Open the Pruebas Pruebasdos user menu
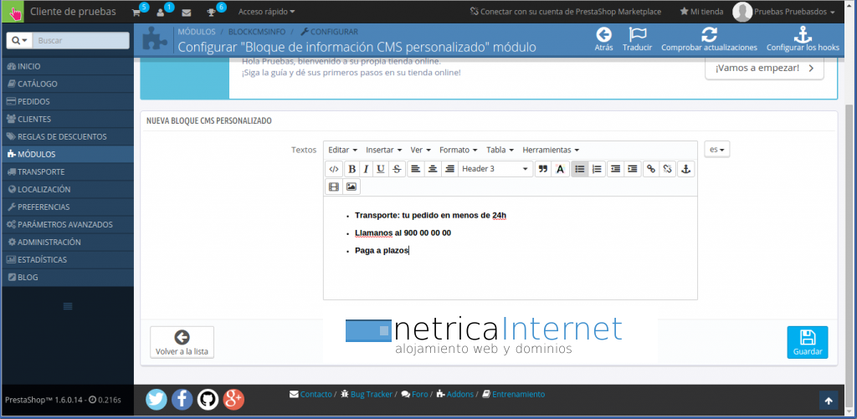This screenshot has height=419, width=857. pos(783,12)
